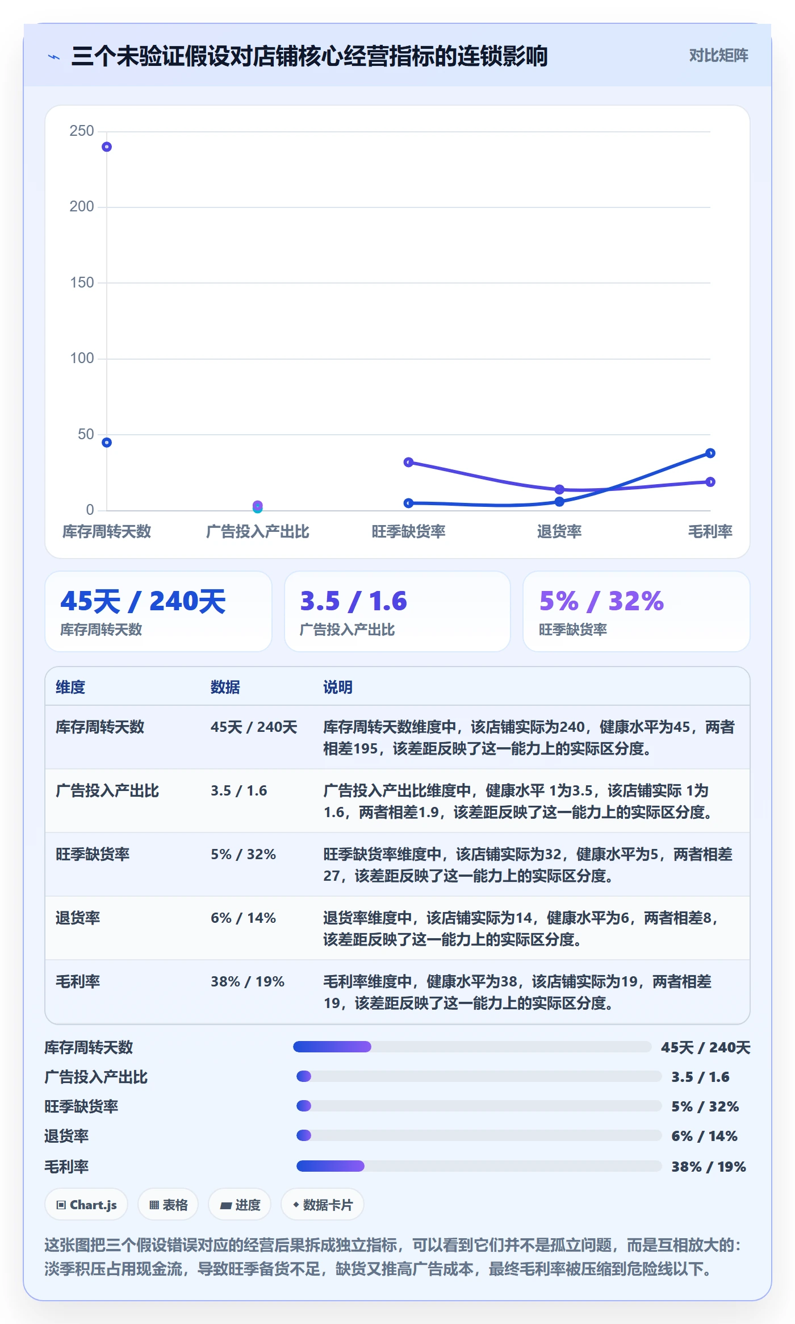Select the Chart.js tag chip
Image resolution: width=795 pixels, height=1324 pixels.
point(86,1205)
